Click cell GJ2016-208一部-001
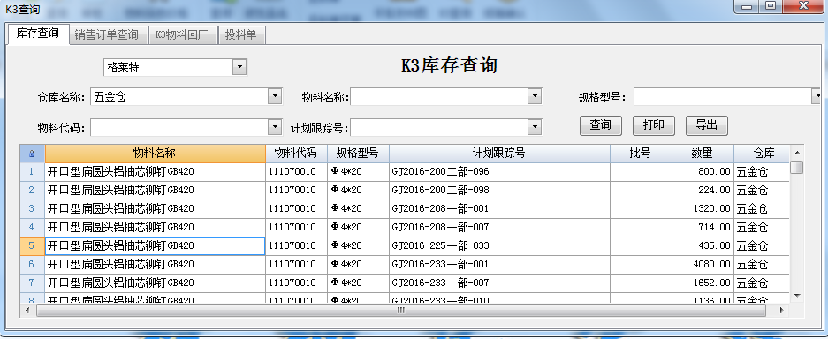Screen dimensions: 828x339 tap(499, 208)
